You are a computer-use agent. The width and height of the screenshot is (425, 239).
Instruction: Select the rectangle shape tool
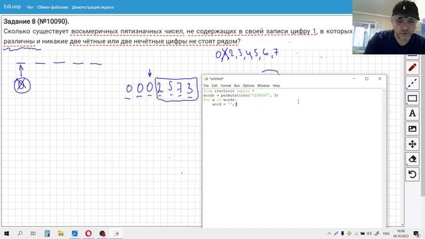[x=412, y=98]
